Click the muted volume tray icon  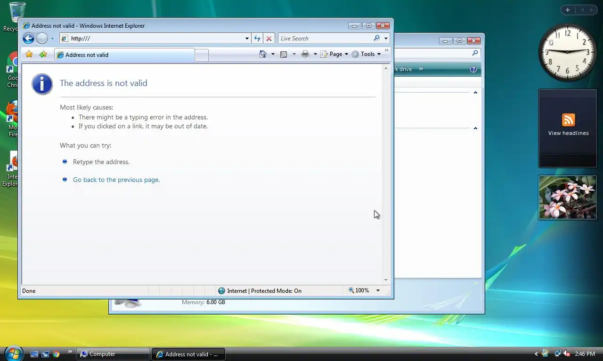click(x=567, y=353)
